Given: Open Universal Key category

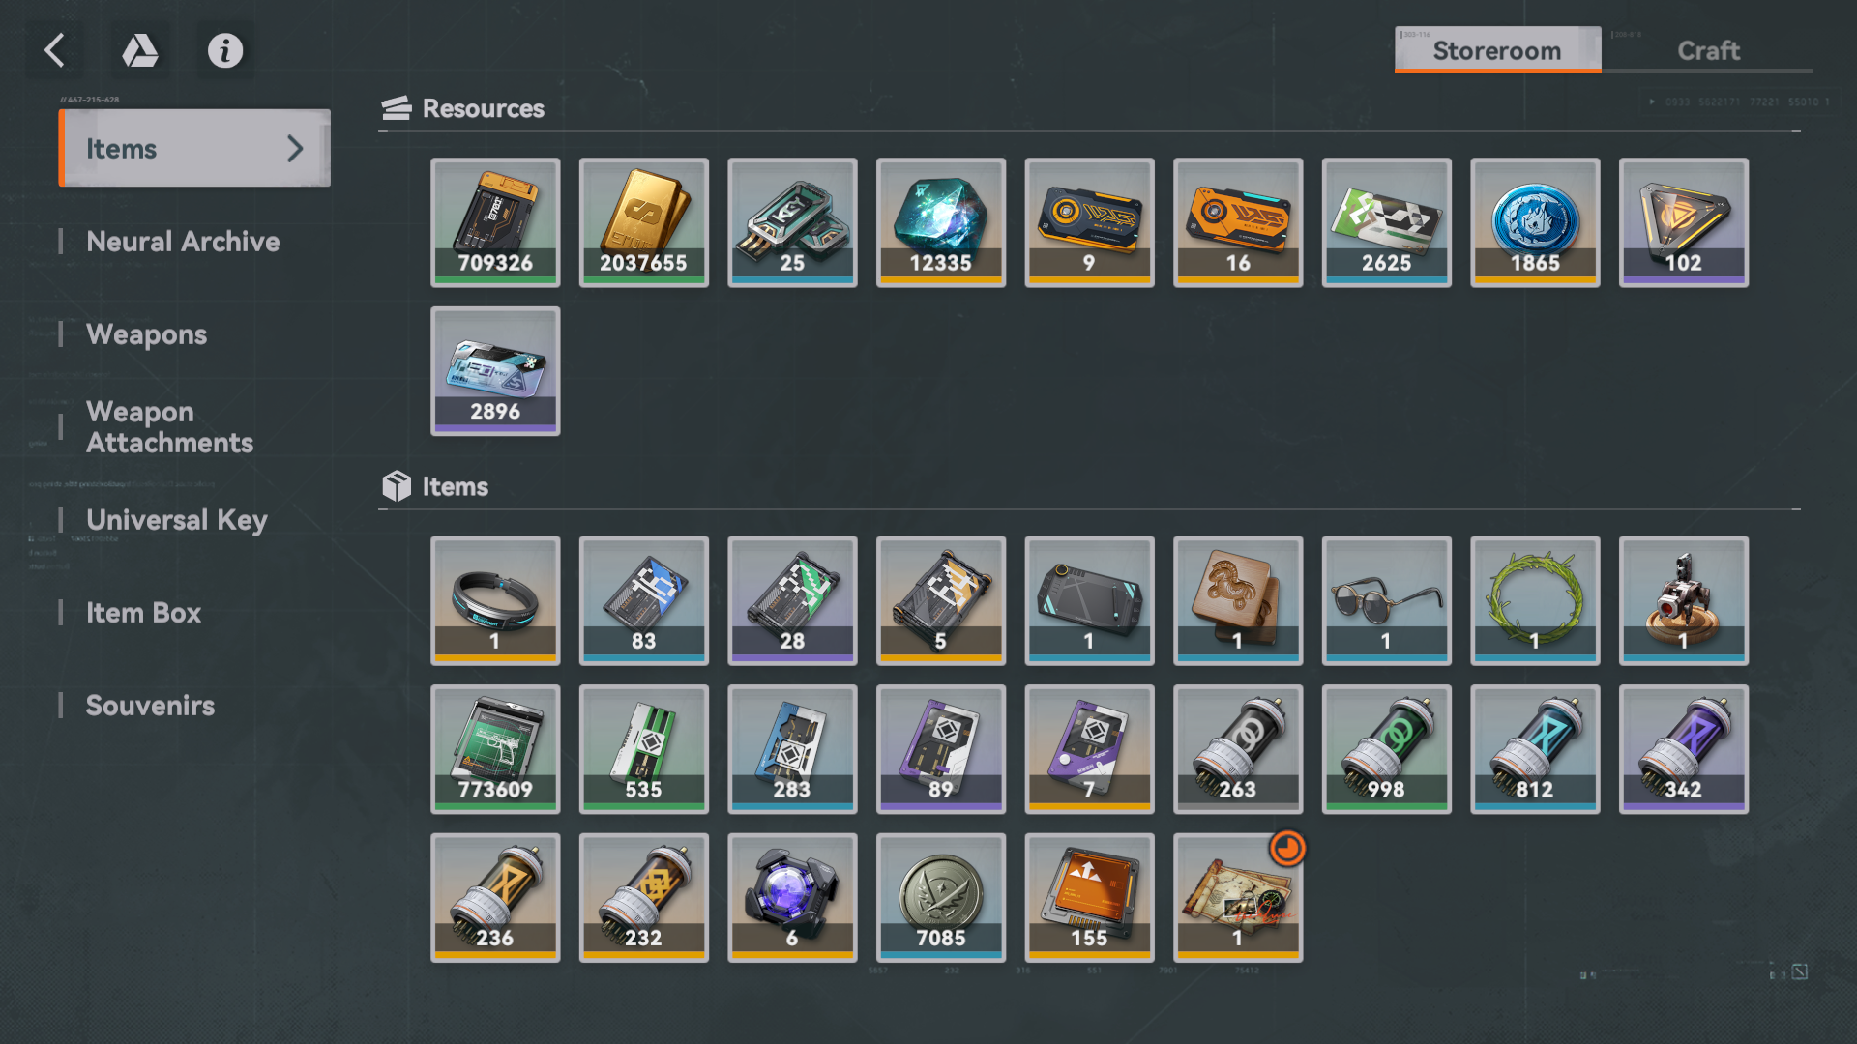Looking at the screenshot, I should tap(177, 520).
